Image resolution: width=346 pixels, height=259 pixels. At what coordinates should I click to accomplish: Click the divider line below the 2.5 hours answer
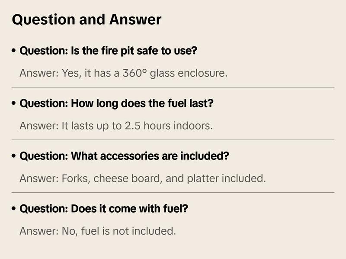(173, 140)
